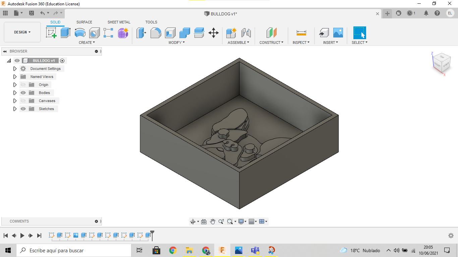This screenshot has height=257, width=458.
Task: Toggle visibility of BULLDOG v1 component
Action: (x=17, y=61)
